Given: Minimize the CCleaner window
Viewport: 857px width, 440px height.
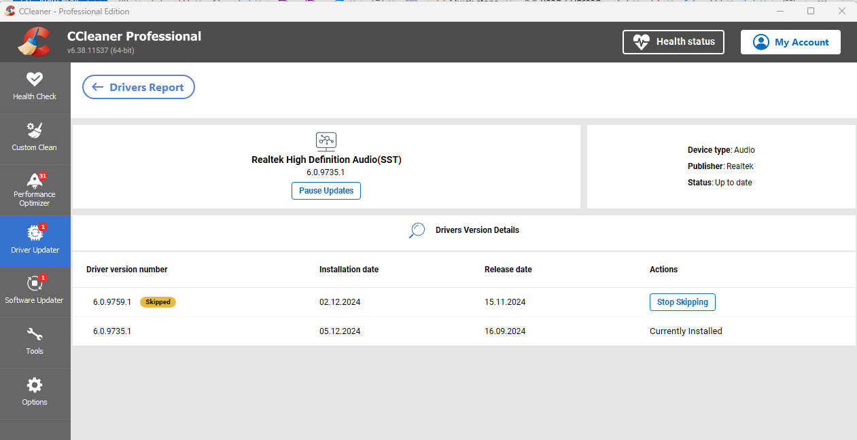Looking at the screenshot, I should pyautogui.click(x=780, y=11).
